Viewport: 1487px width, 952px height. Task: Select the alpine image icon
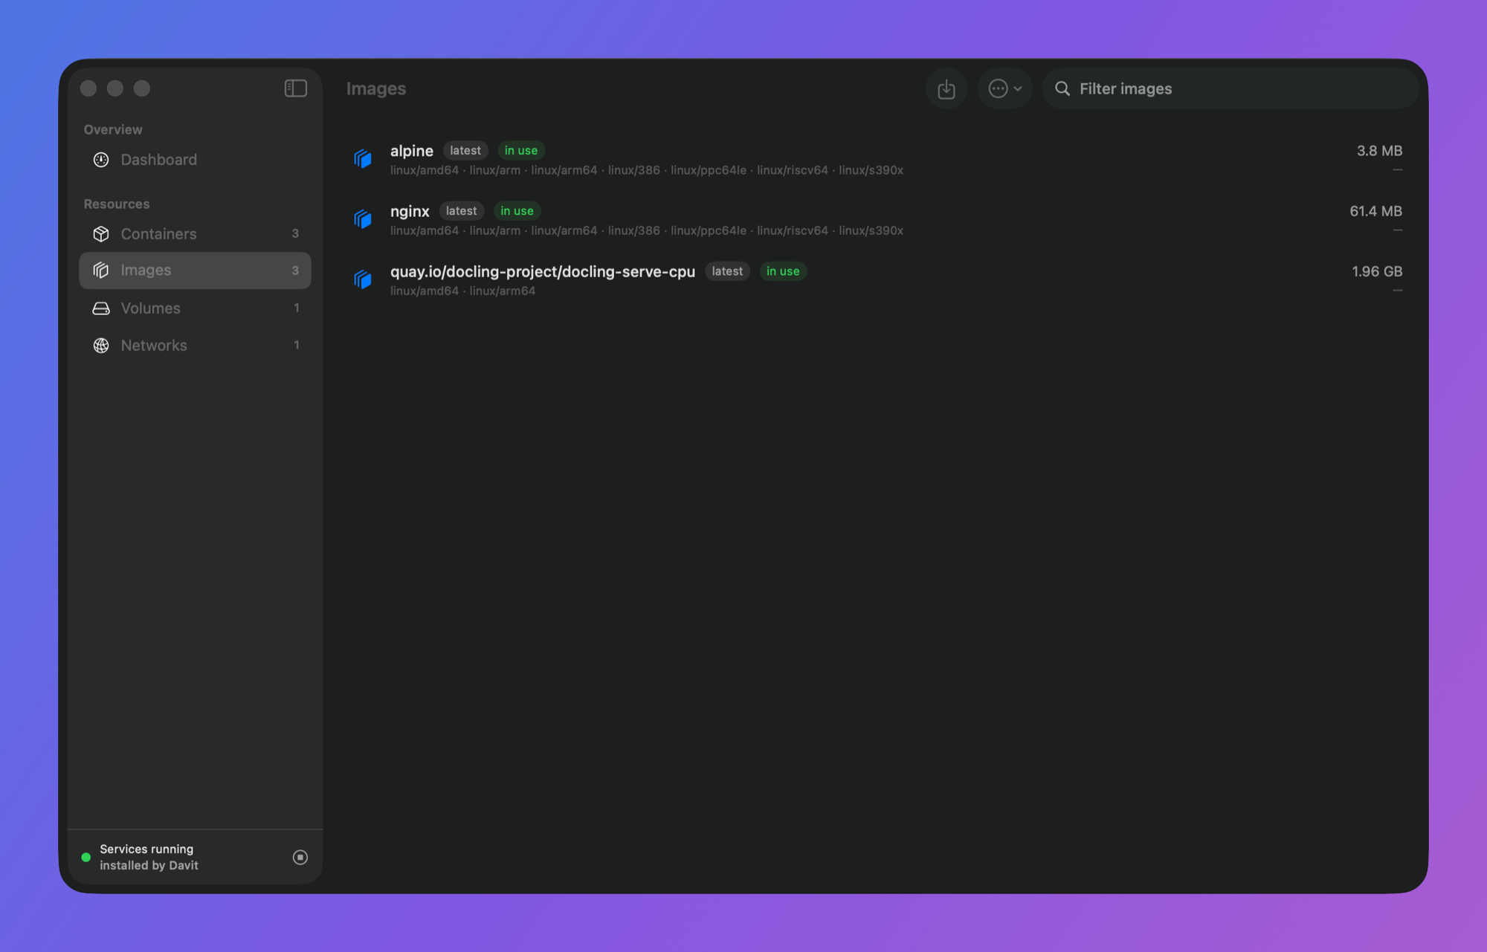(x=363, y=158)
